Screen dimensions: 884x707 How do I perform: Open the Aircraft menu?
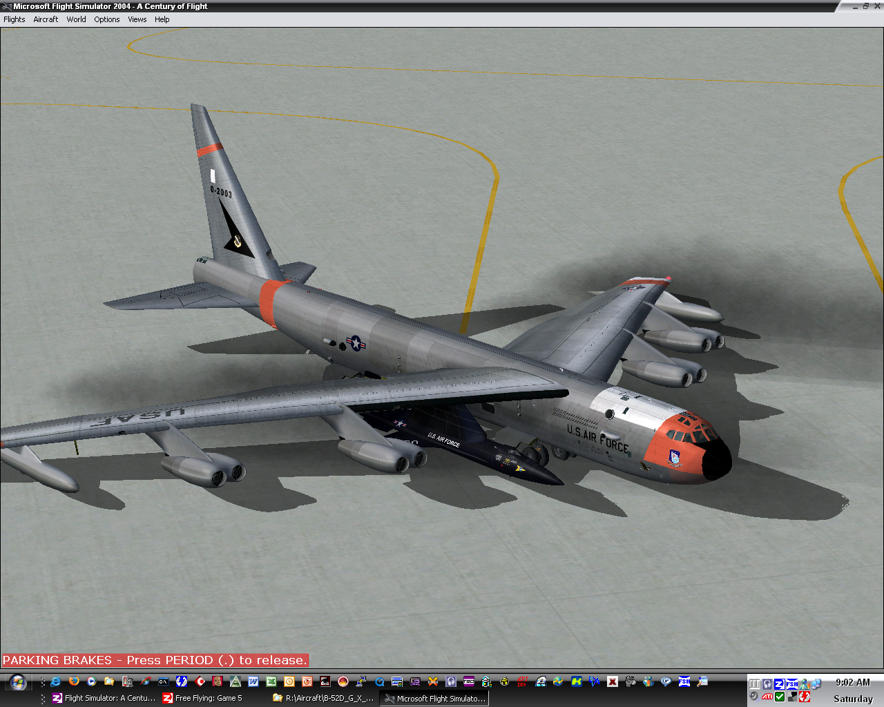(46, 19)
